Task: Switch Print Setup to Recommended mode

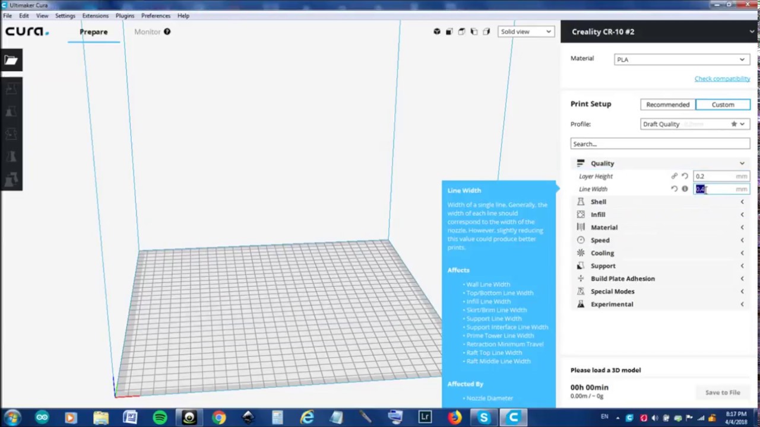Action: tap(668, 104)
